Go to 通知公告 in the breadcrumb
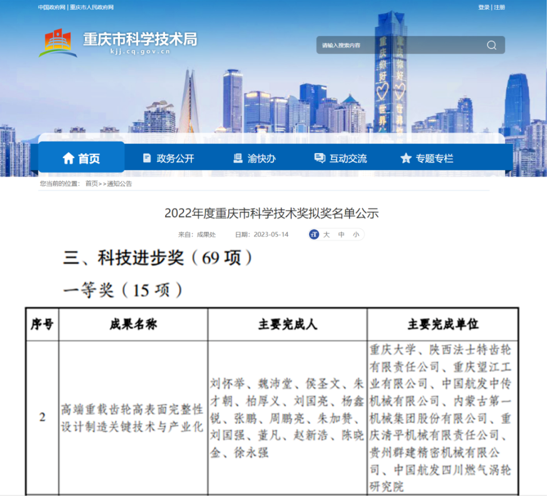The image size is (548, 498). [119, 184]
